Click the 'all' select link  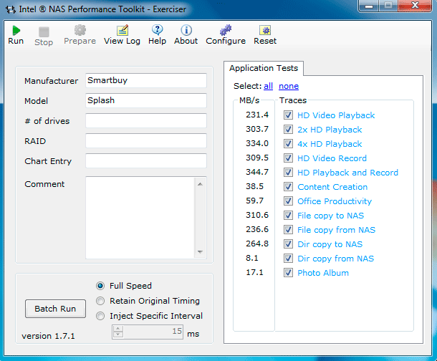pyautogui.click(x=268, y=86)
